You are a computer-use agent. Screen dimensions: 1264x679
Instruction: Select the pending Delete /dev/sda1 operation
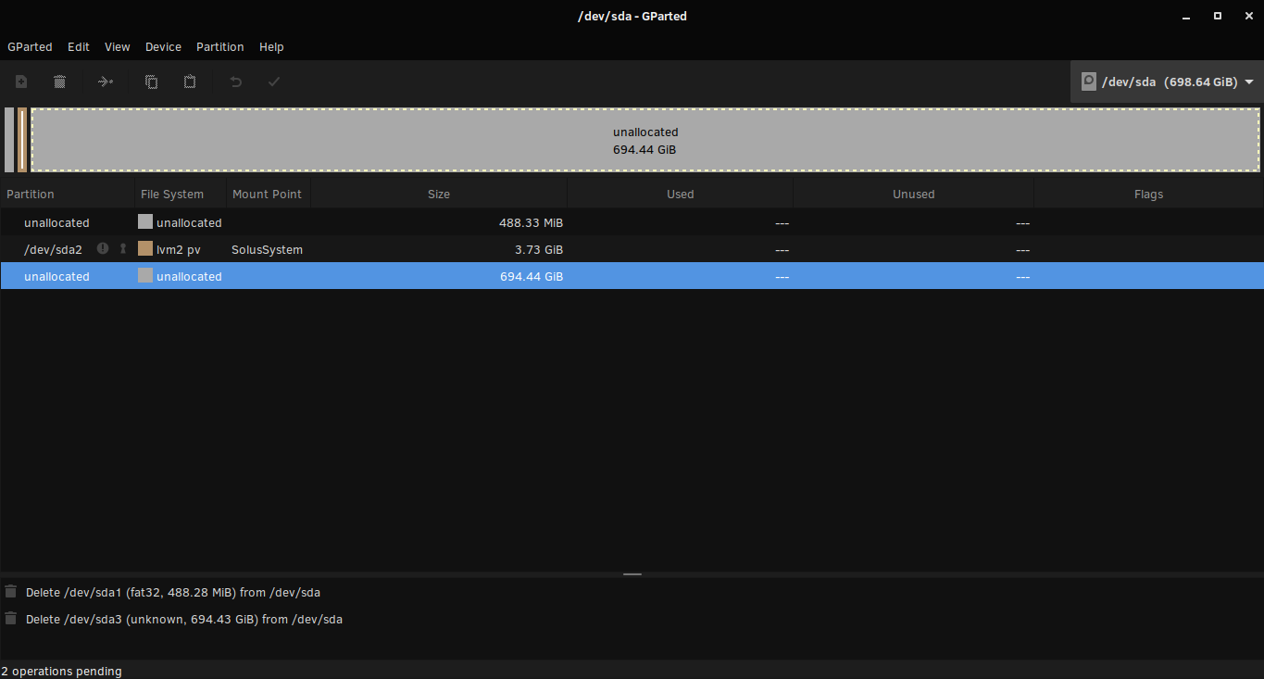pyautogui.click(x=172, y=592)
